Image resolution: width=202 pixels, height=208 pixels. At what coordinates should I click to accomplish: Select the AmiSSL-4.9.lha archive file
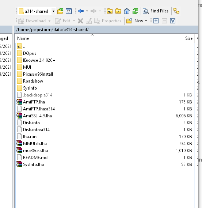point(37,116)
